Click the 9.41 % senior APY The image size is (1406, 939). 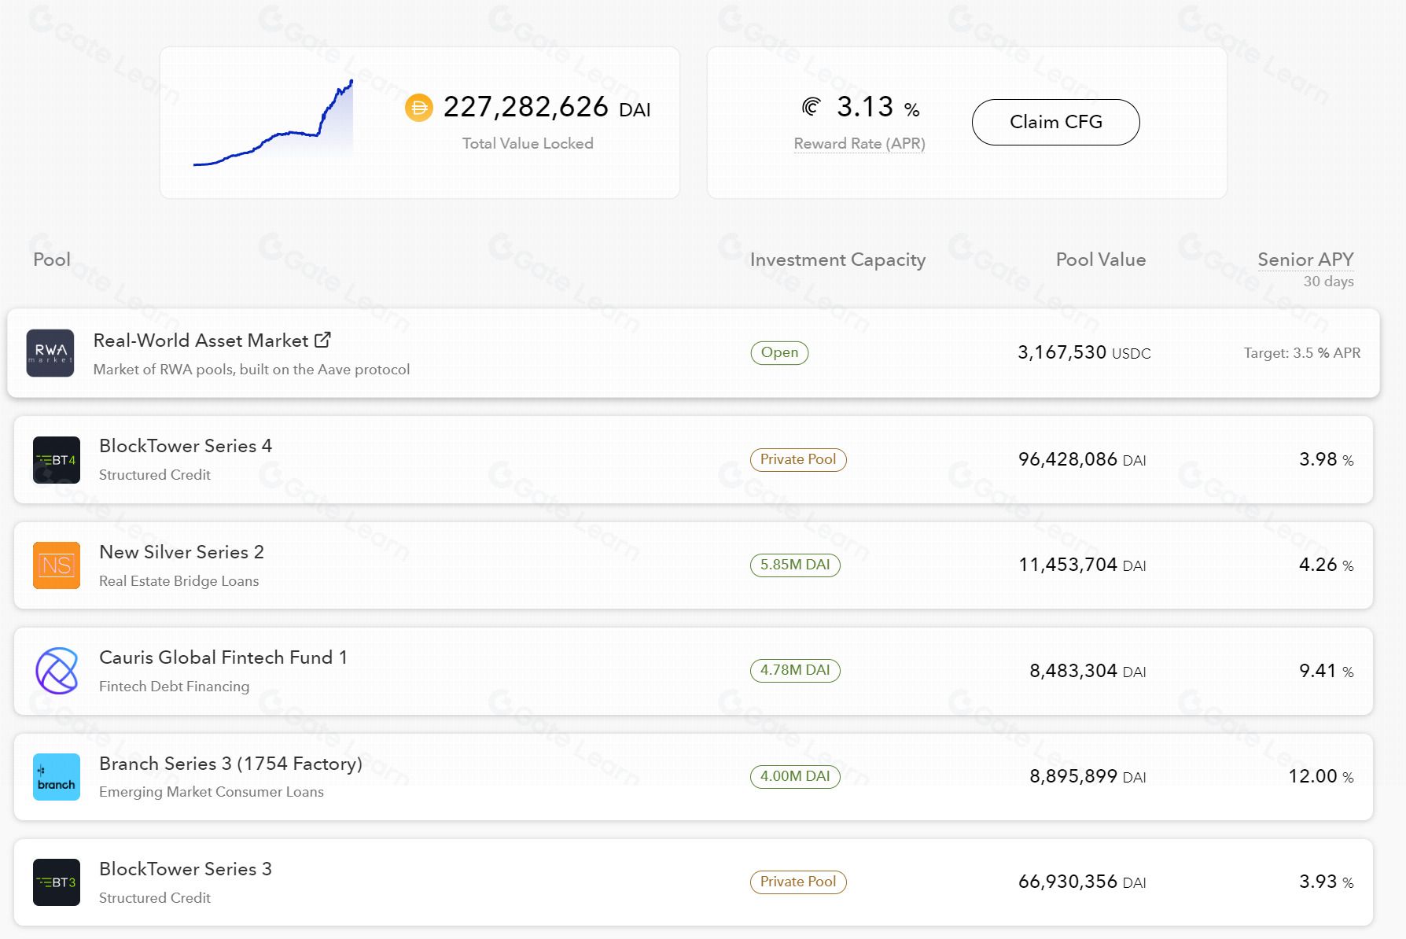point(1327,671)
